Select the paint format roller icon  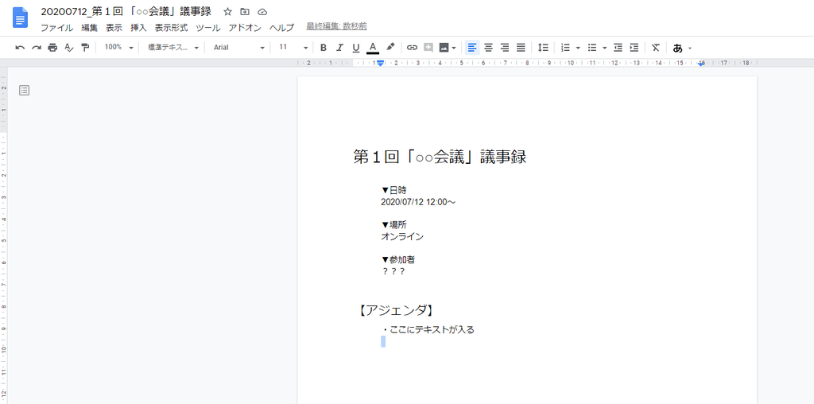pos(85,48)
